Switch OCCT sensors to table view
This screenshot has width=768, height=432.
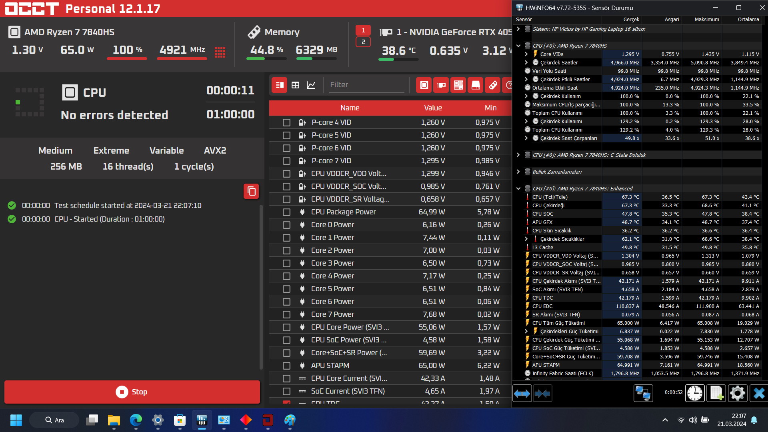[x=295, y=85]
